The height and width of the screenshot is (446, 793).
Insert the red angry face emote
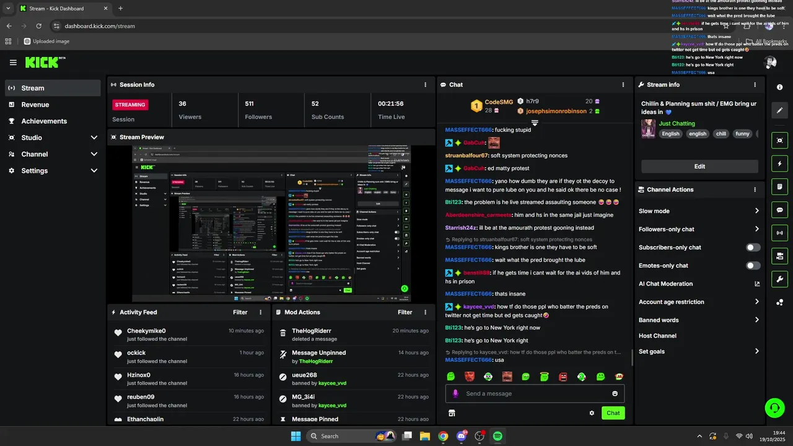(563, 377)
